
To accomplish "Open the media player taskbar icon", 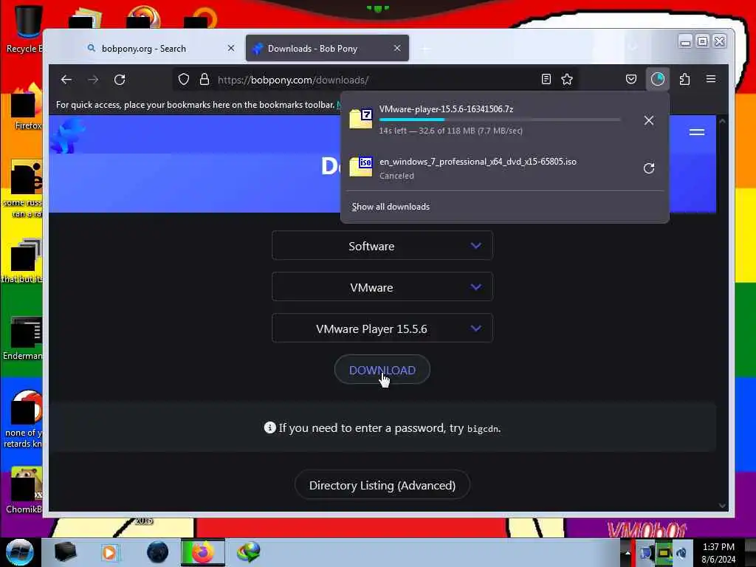I will 109,552.
